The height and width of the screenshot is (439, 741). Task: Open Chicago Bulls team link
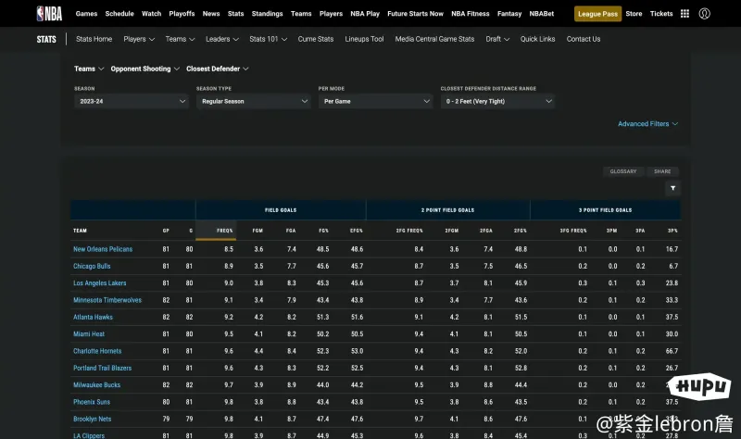[x=92, y=266]
